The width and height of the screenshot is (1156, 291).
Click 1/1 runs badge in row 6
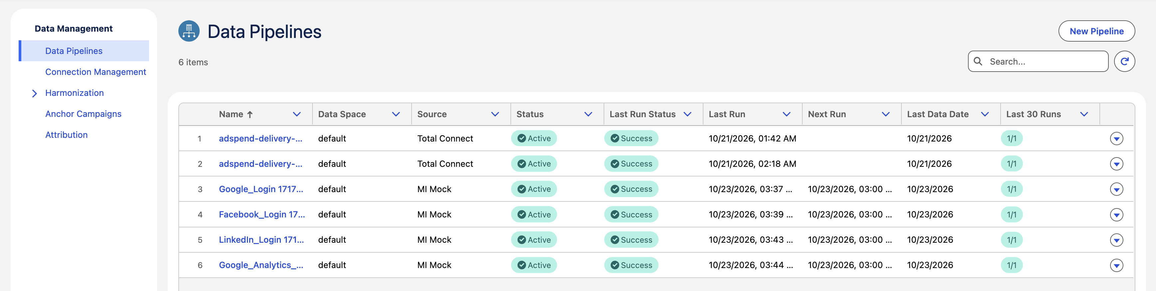[x=1012, y=265]
